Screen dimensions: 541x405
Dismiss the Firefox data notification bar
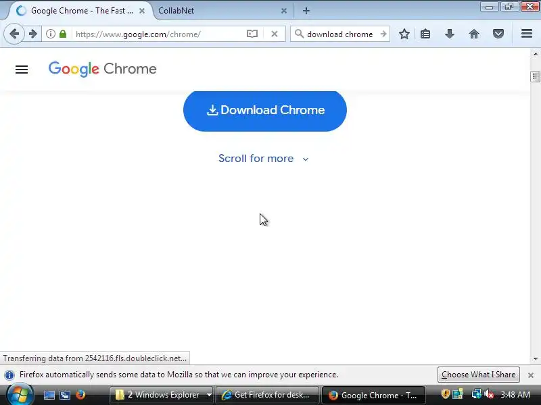click(531, 375)
